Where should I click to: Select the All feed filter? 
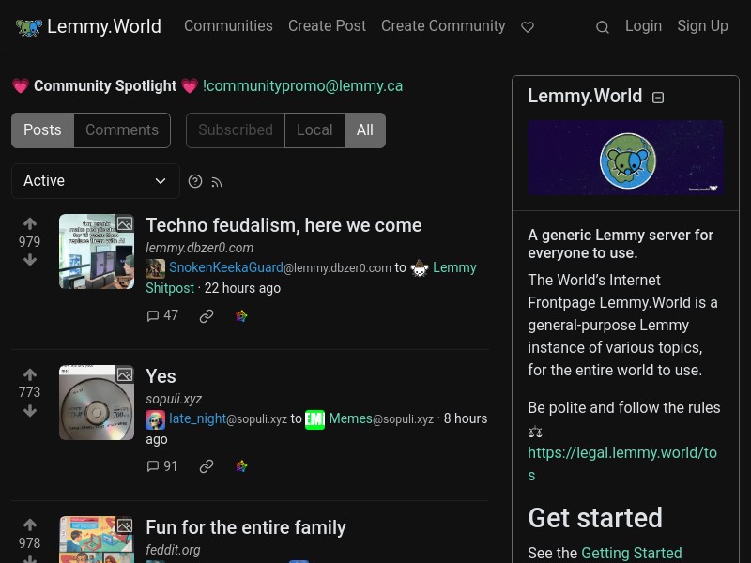pos(365,130)
